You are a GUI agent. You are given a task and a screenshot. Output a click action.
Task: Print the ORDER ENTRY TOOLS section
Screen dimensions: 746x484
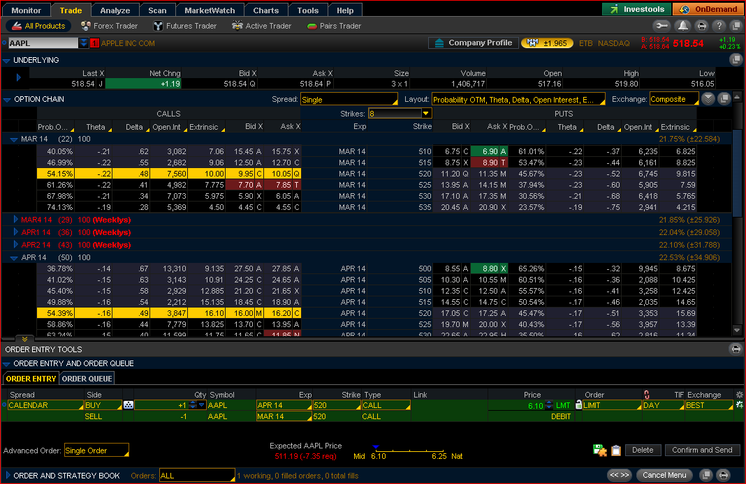pyautogui.click(x=736, y=349)
